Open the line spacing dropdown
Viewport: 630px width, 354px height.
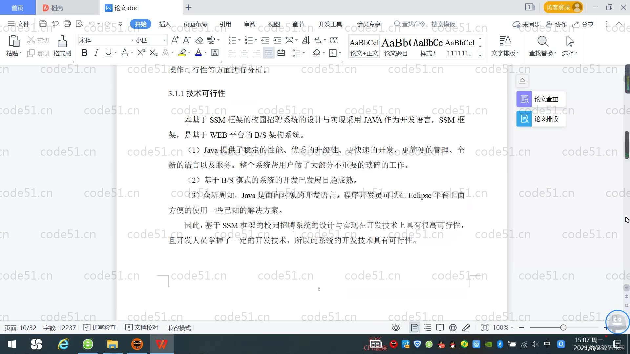pyautogui.click(x=297, y=52)
